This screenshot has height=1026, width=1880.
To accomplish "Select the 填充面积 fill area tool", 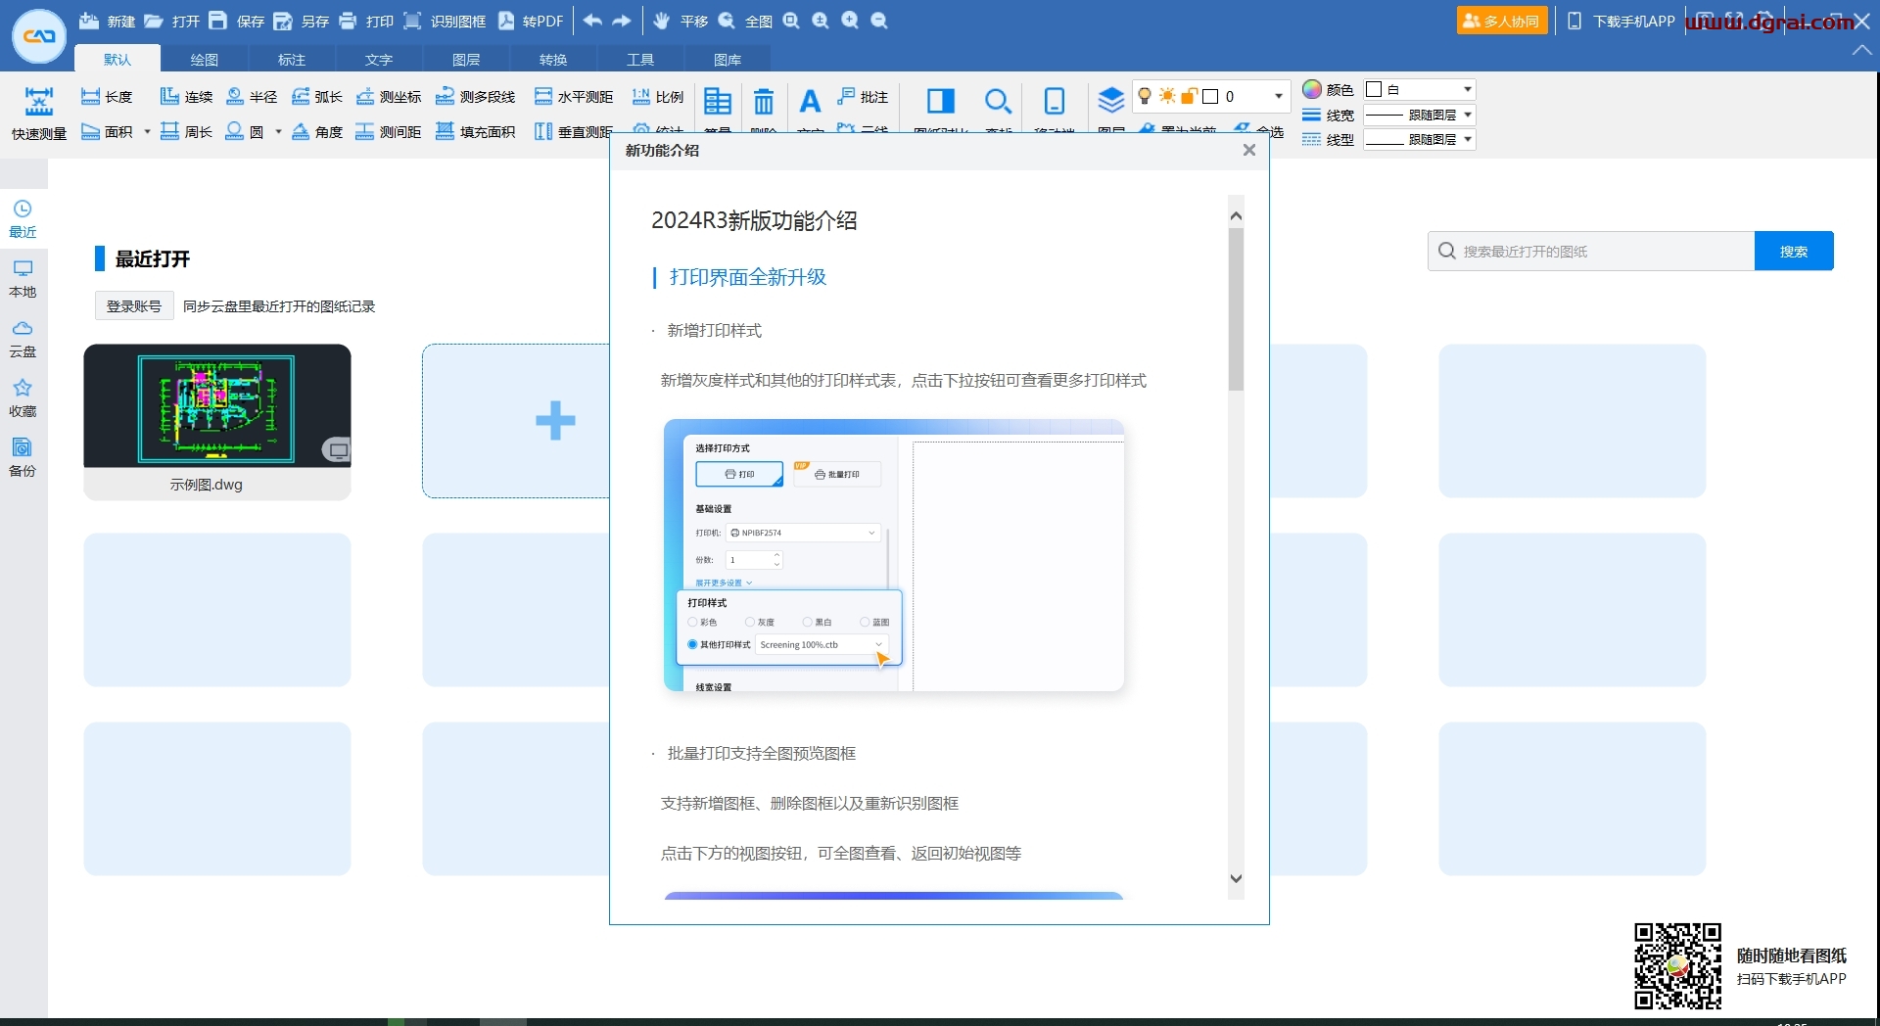I will (476, 131).
